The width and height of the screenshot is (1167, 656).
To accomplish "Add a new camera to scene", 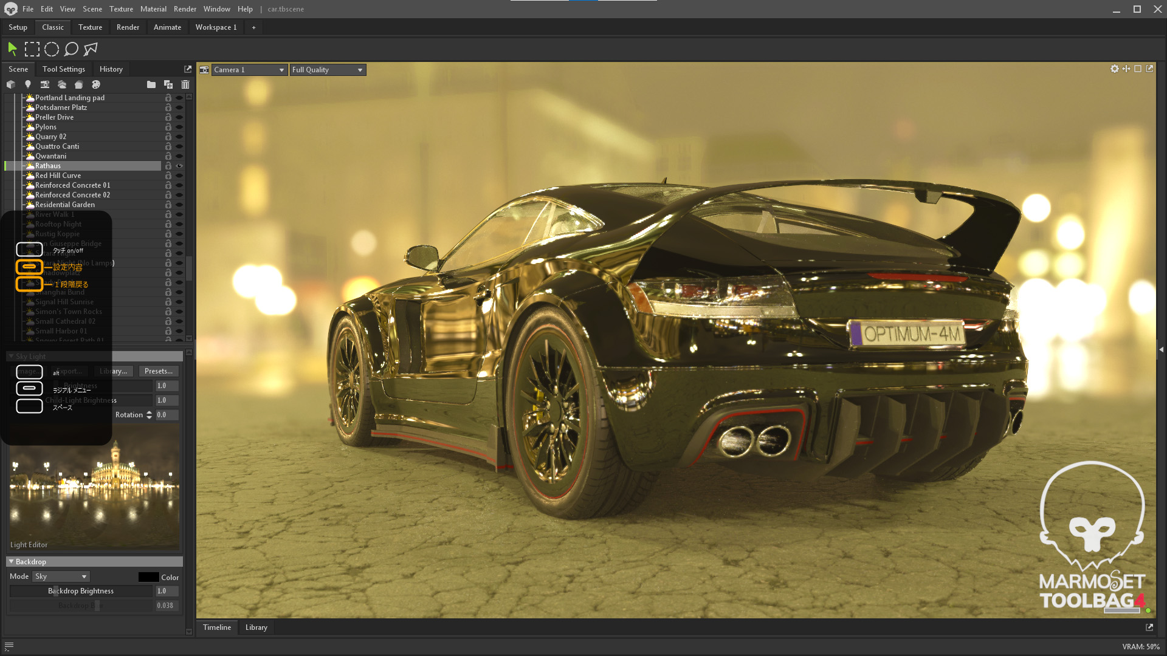I will pyautogui.click(x=45, y=84).
